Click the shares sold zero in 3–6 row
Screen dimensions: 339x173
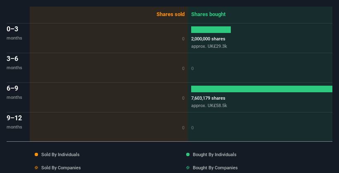[183, 68]
